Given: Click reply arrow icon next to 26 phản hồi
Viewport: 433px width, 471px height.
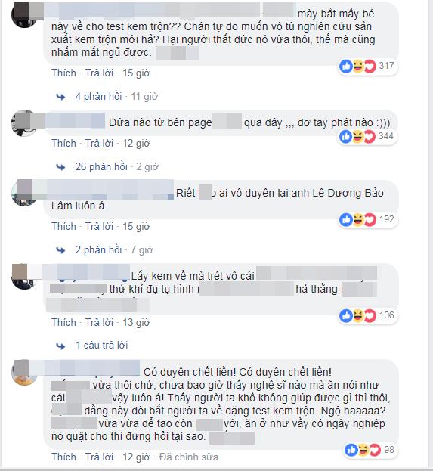Looking at the screenshot, I should click(61, 167).
